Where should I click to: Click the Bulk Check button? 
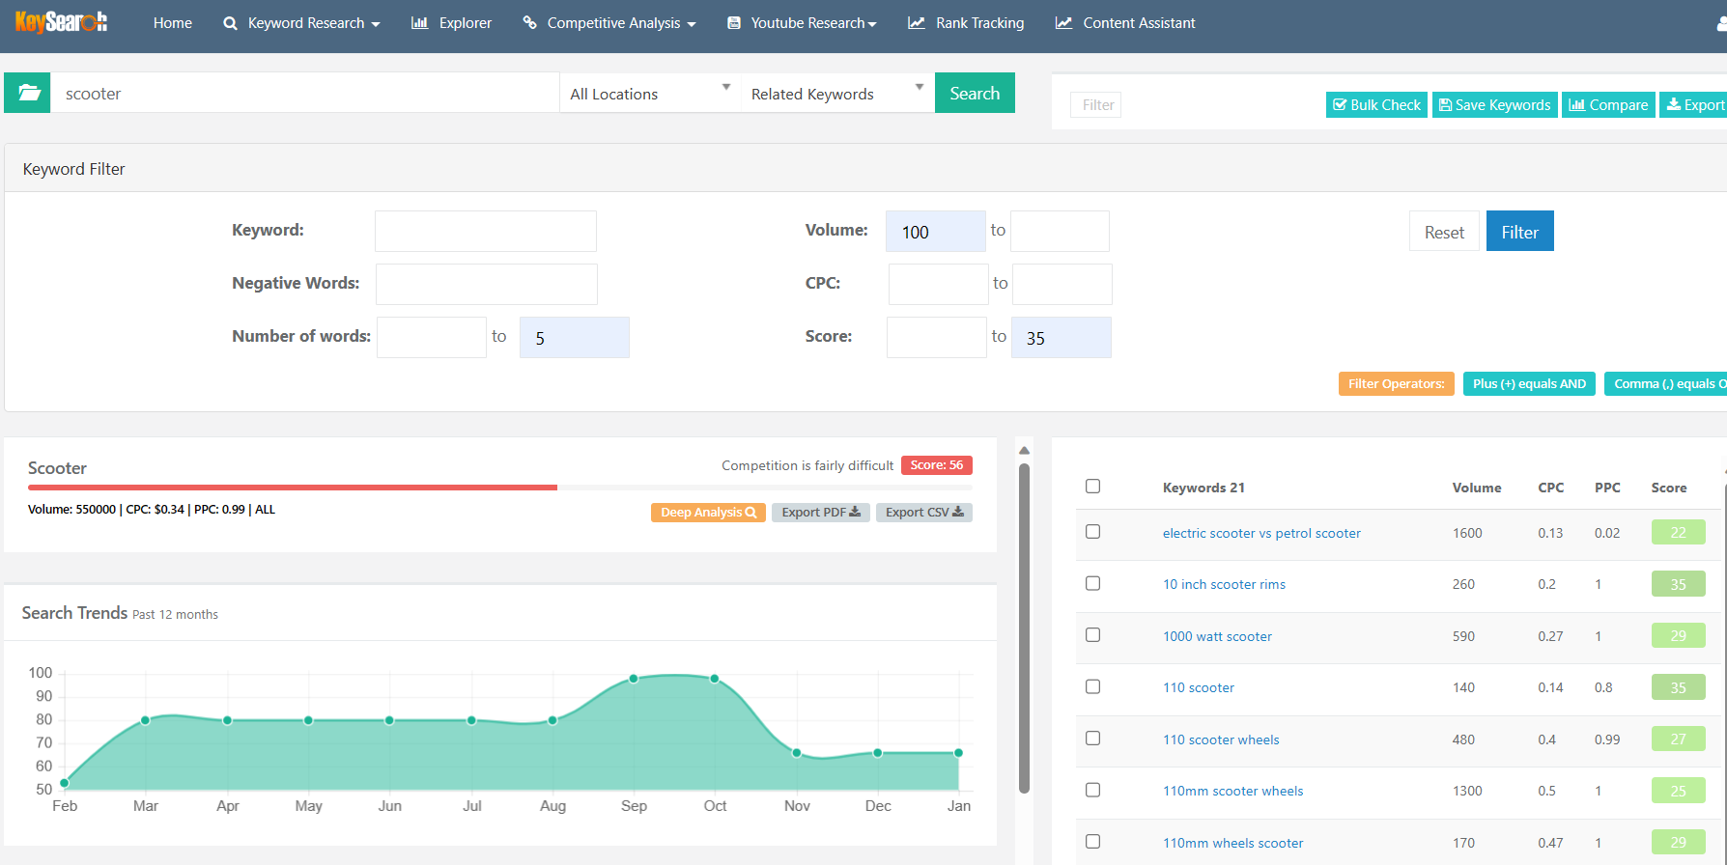coord(1376,105)
